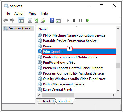Viewport: 123px width, 112px height.
Task: Select Quality Windows Audio Video Experience
Action: click(74, 79)
